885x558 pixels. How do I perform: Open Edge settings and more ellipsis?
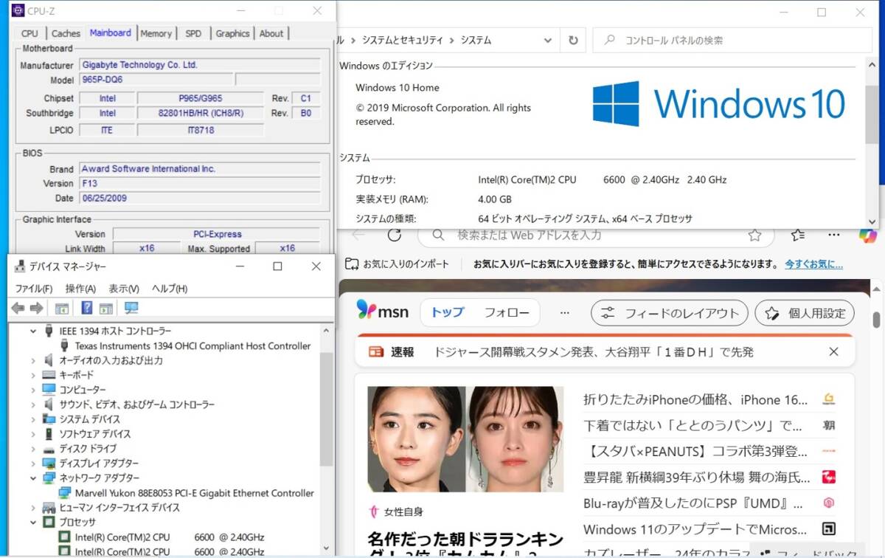coord(833,235)
